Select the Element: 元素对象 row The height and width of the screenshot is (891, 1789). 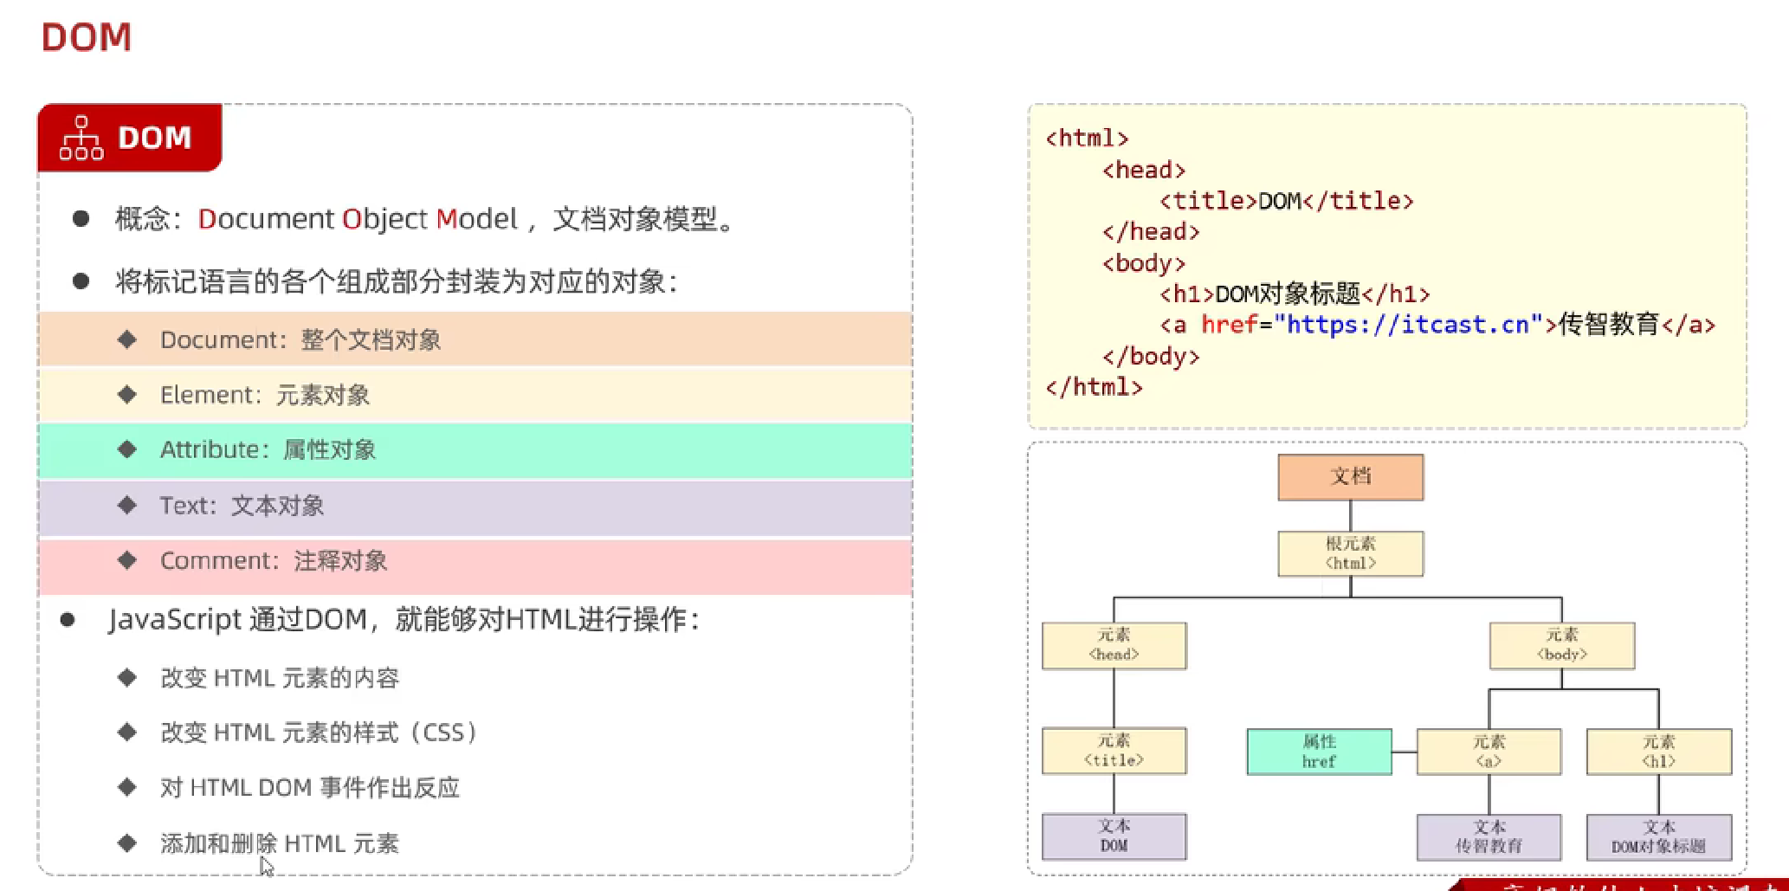coord(475,395)
